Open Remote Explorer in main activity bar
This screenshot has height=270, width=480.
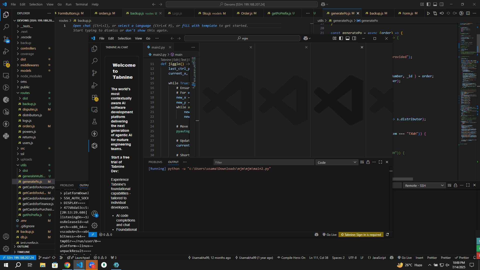click(x=6, y=76)
